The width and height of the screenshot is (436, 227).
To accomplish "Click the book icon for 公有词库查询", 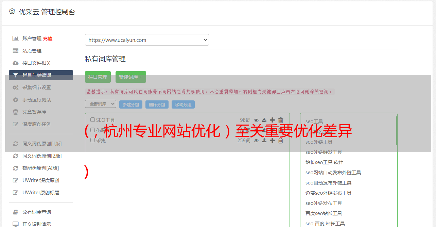I will (15, 212).
